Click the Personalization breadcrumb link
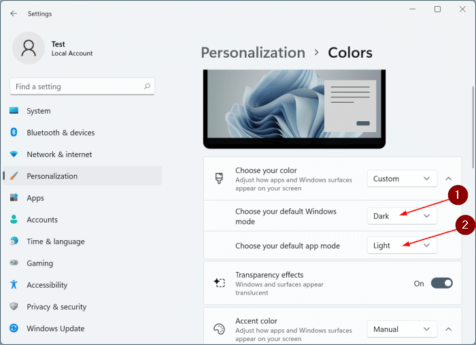Viewport: 476px width, 345px height. pyautogui.click(x=253, y=53)
